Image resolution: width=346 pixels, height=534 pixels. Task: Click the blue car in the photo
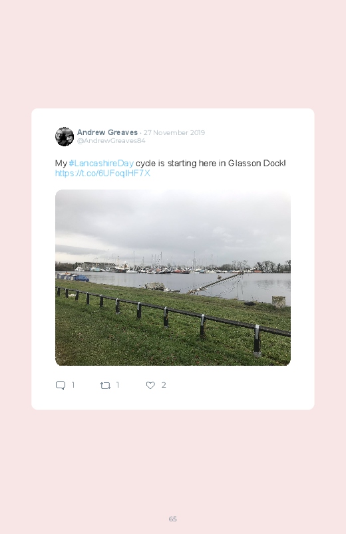coord(82,279)
